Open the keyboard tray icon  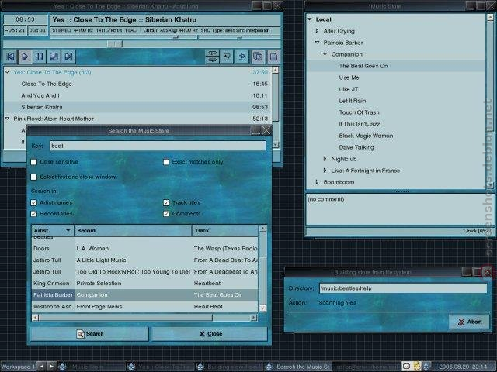click(407, 367)
